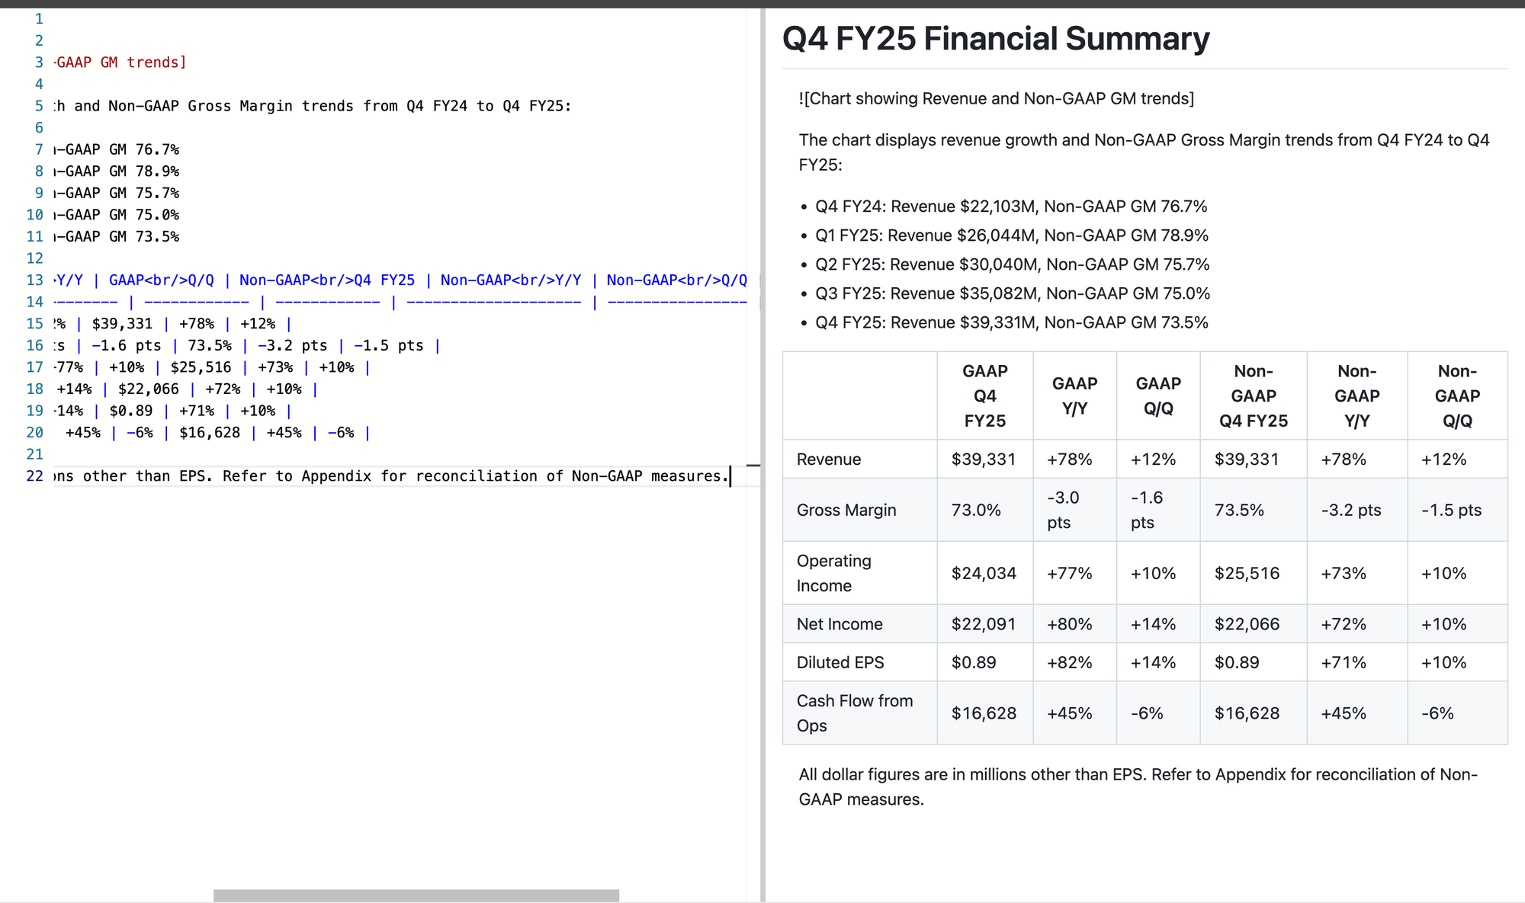
Task: Click the Cash Flow from Ops label
Action: [x=855, y=713]
